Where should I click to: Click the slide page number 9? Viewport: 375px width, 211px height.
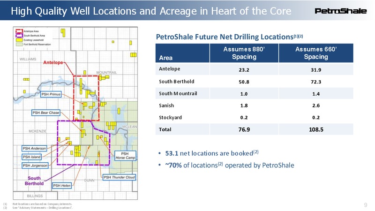366,205
